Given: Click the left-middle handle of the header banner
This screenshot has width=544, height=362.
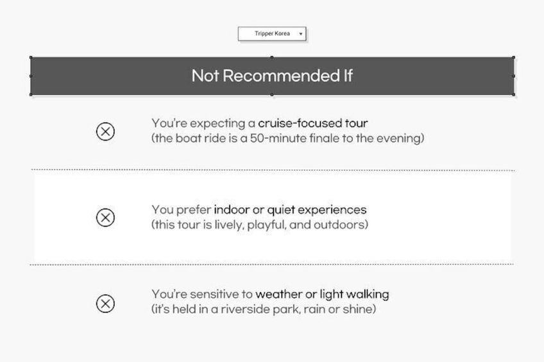Looking at the screenshot, I should [x=31, y=76].
